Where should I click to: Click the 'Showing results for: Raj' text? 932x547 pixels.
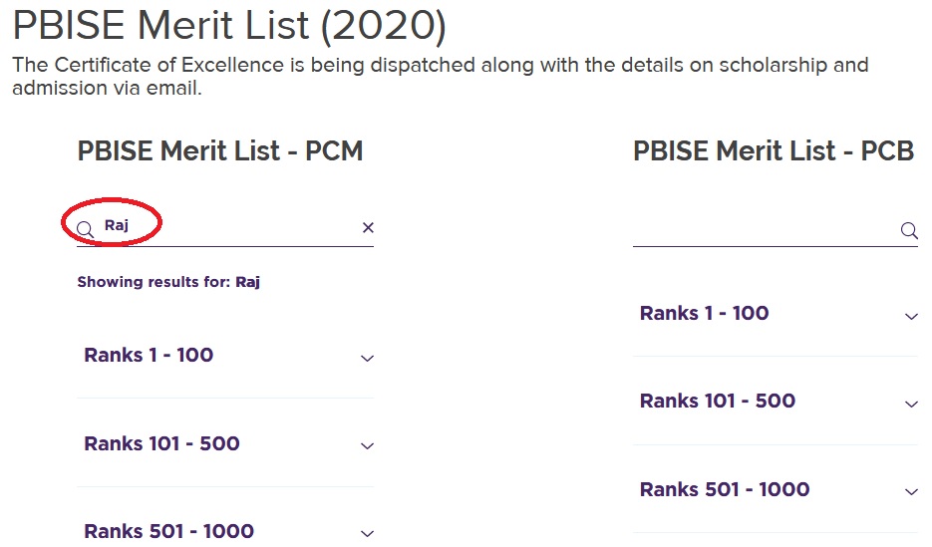(x=168, y=282)
